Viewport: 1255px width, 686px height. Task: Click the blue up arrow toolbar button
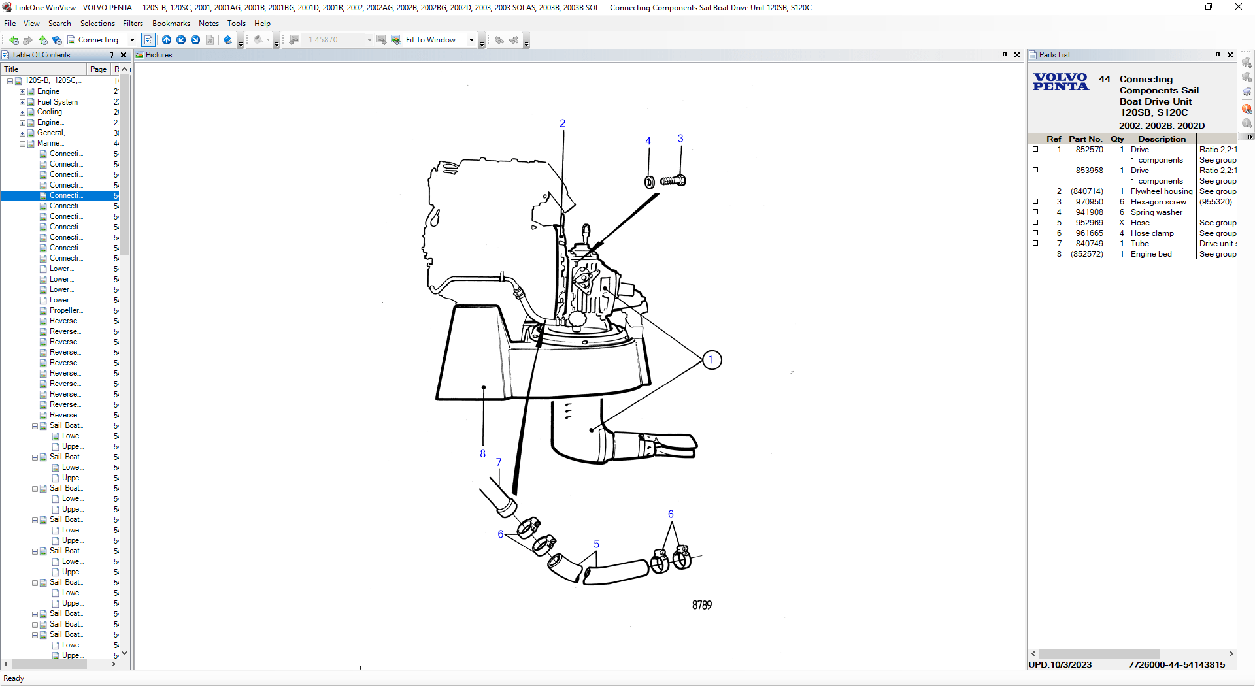point(167,40)
